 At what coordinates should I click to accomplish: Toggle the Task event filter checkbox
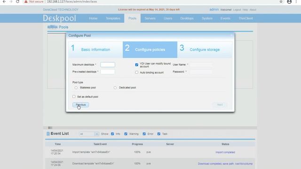tap(159, 134)
